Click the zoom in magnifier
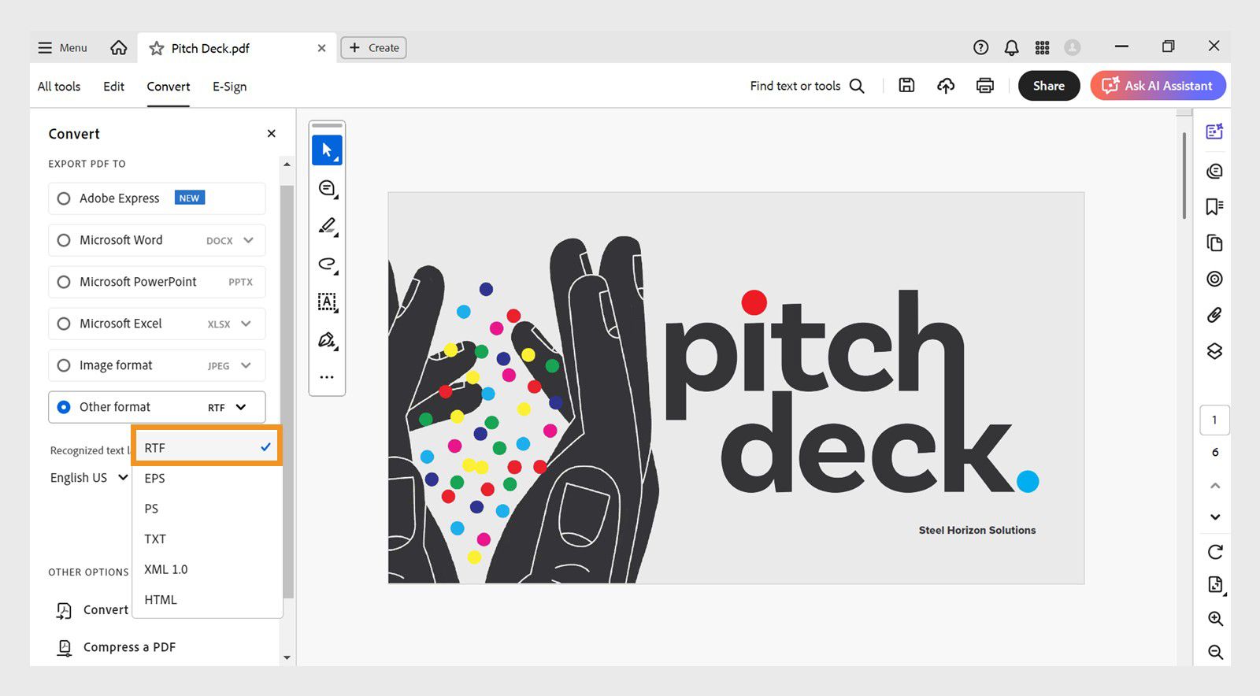Image resolution: width=1260 pixels, height=696 pixels. (1215, 619)
